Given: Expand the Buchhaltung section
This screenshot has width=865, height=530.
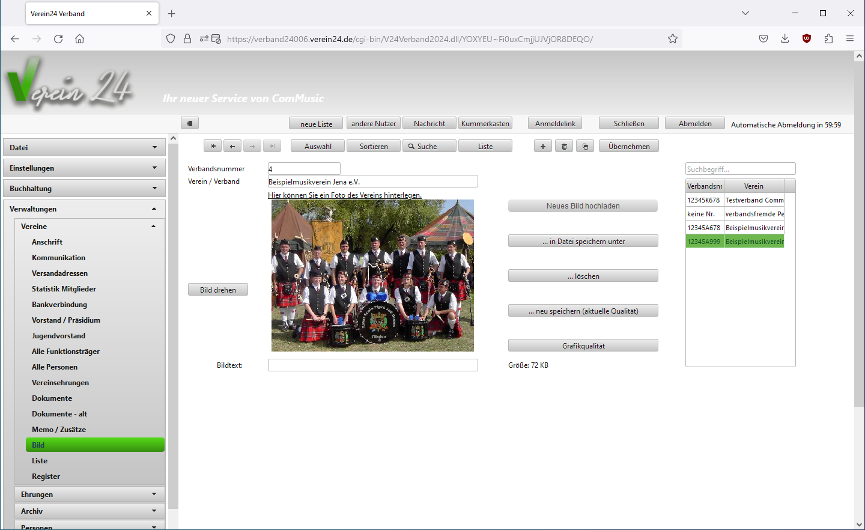Looking at the screenshot, I should (x=84, y=189).
